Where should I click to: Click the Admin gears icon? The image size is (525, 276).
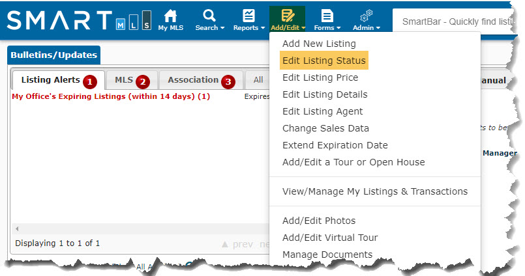pyautogui.click(x=366, y=16)
